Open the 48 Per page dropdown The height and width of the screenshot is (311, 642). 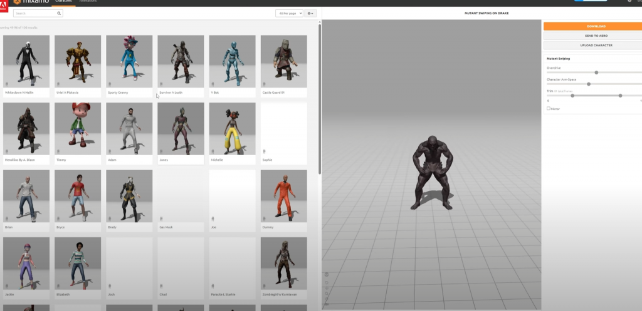(289, 14)
